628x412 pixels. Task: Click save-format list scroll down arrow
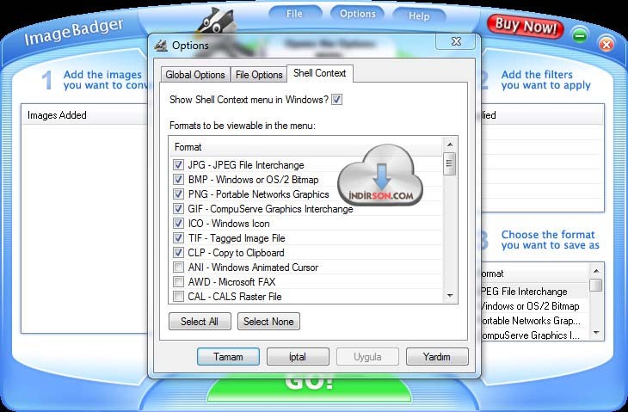point(596,333)
